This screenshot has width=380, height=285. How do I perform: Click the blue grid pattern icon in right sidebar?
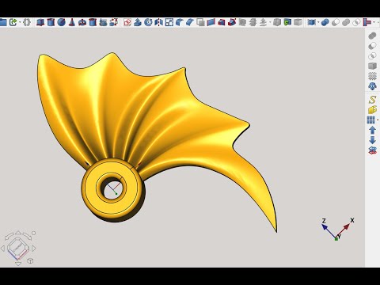click(371, 120)
